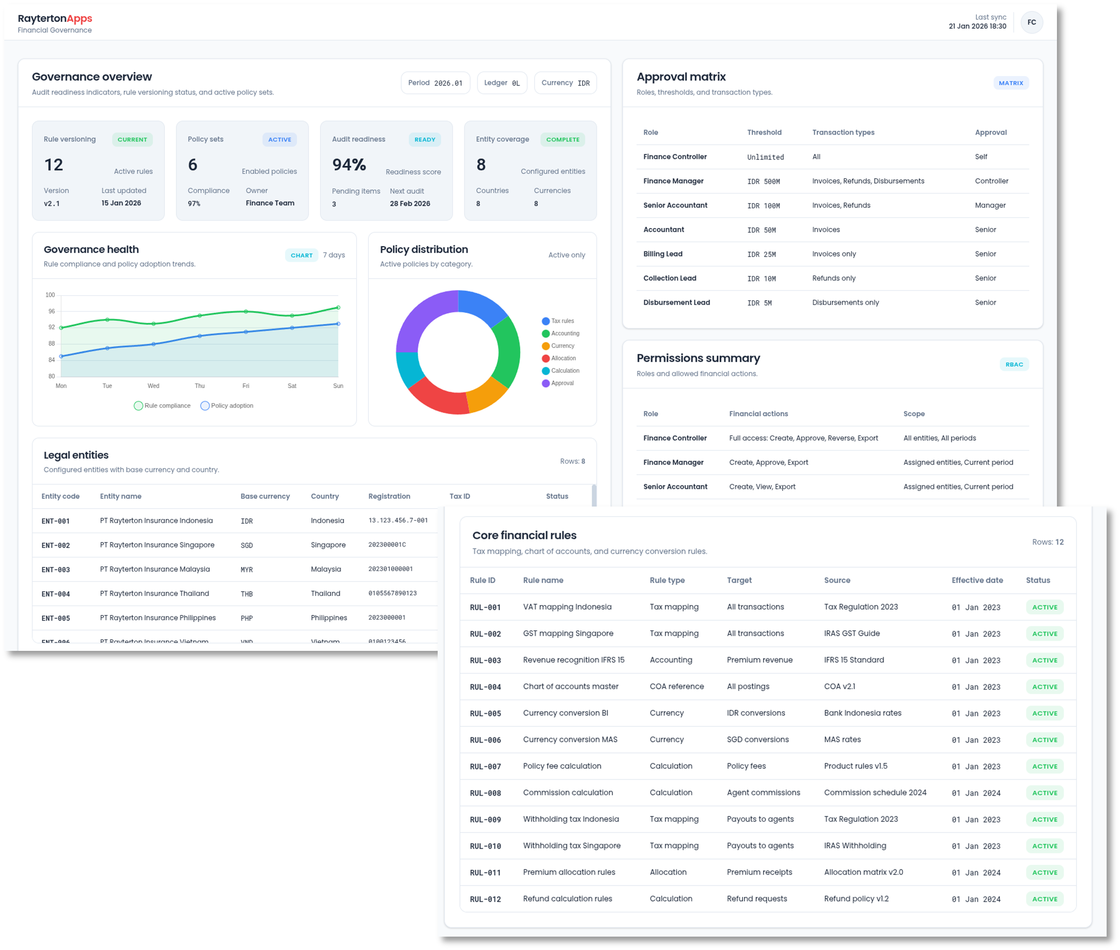Toggle the Tax rules legend dot
This screenshot has height=950, width=1120.
[546, 321]
